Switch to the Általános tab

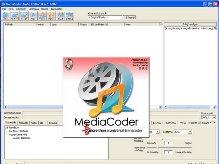coord(24,123)
